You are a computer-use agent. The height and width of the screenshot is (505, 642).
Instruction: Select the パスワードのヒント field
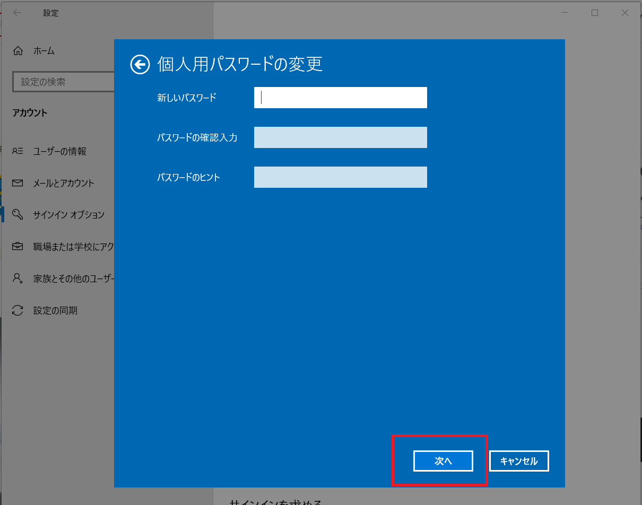[x=340, y=177]
